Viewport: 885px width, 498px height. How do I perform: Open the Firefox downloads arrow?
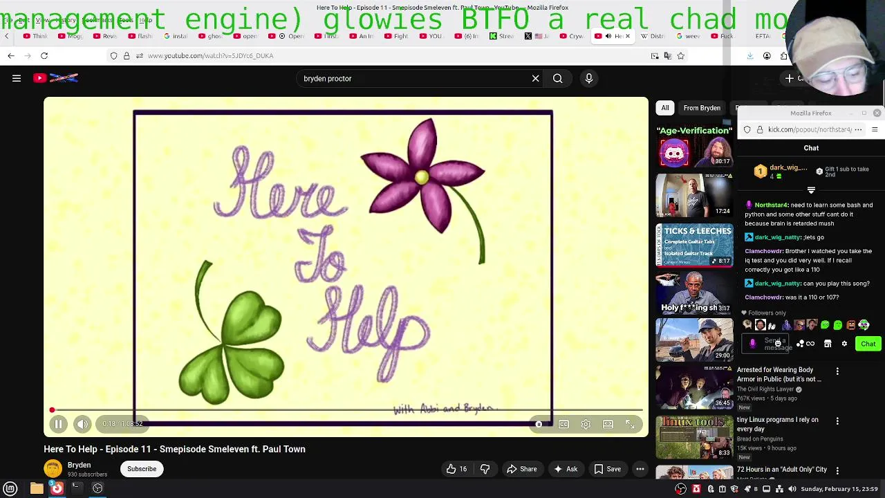click(x=750, y=55)
